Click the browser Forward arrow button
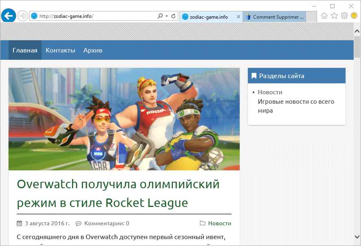 [22, 16]
